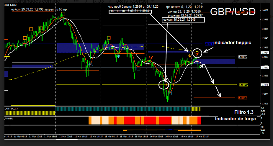Click the FILTER_1.3 indicator panel name
The width and height of the screenshot is (273, 146).
(x=12, y=109)
